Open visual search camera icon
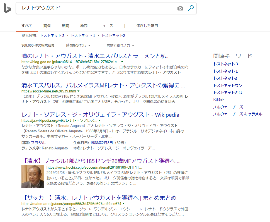 coord(180,8)
